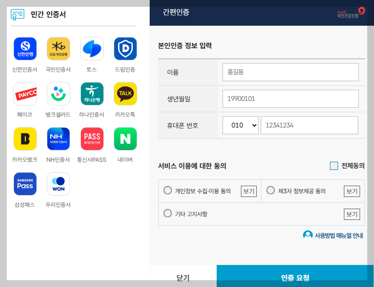This screenshot has height=287, width=374.
Task: Click the 민간 인증서 certificate header icon
Action: [x=18, y=14]
